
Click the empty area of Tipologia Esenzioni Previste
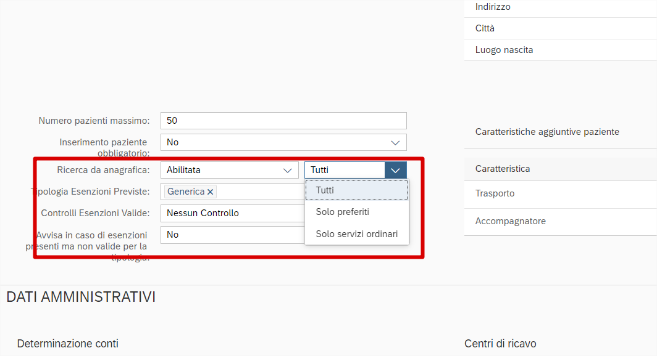click(259, 192)
